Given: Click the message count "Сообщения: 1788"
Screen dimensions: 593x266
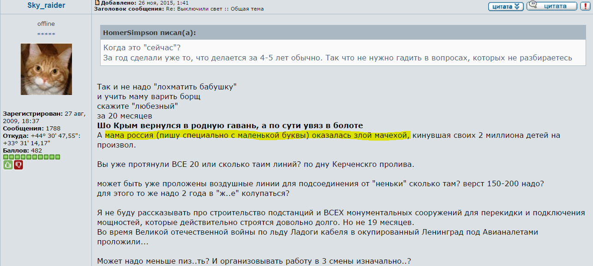Looking at the screenshot, I should pos(32,128).
